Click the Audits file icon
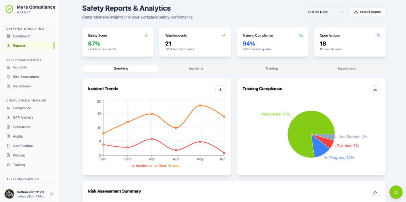 (x=8, y=136)
